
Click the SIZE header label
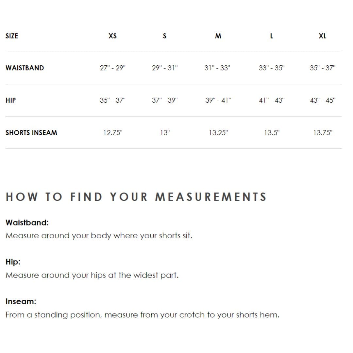(x=12, y=36)
